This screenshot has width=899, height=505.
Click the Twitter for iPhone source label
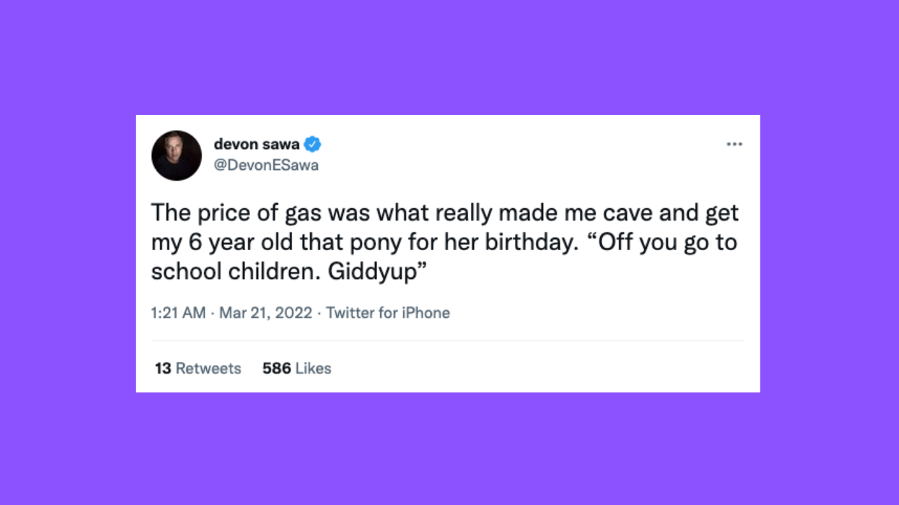[x=387, y=312]
